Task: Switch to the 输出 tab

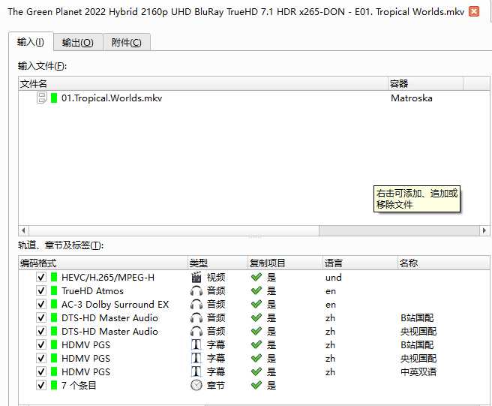Action: point(77,43)
